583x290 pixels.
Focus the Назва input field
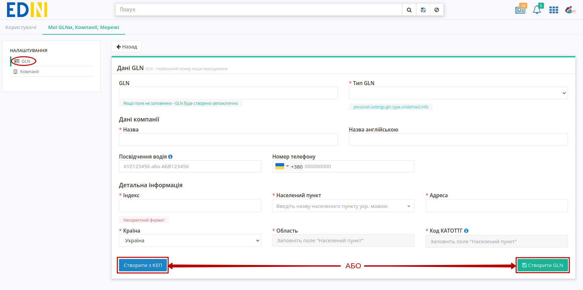[228, 139]
